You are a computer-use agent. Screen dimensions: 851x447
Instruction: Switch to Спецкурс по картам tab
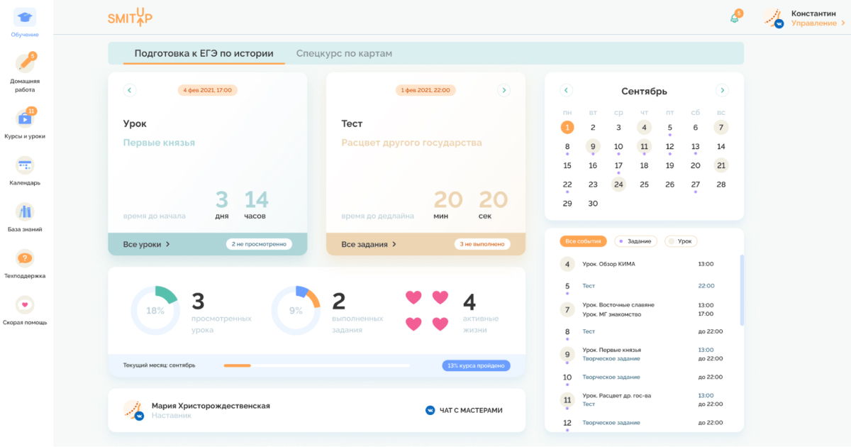coord(344,53)
